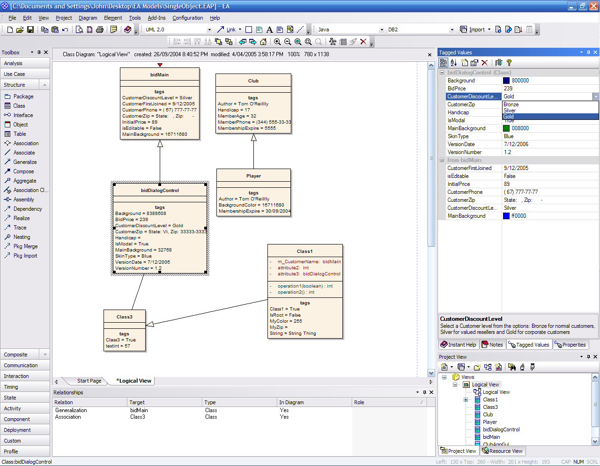
Task: Click the new tagged value icon
Action: [x=464, y=62]
